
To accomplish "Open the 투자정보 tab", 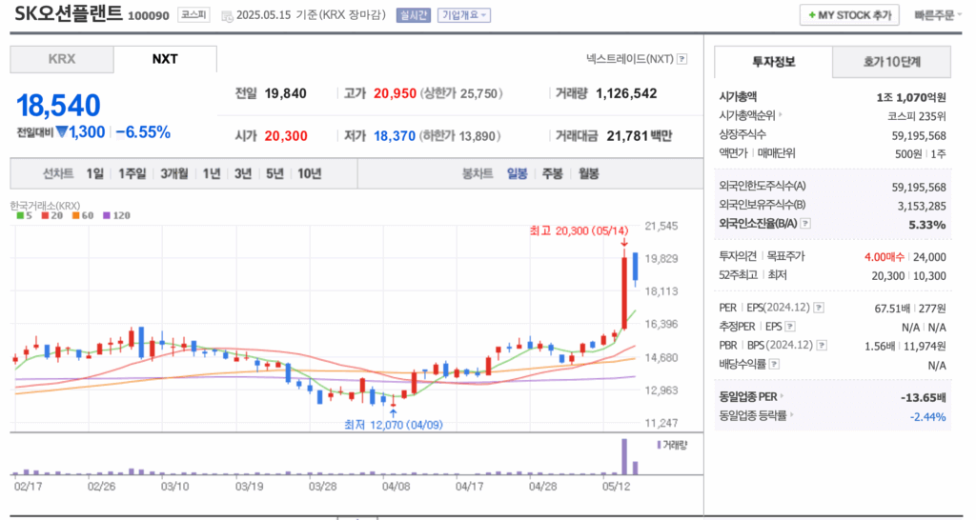I will tap(773, 62).
